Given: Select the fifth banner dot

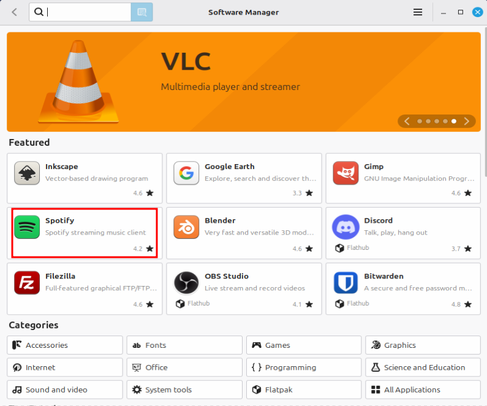Looking at the screenshot, I should 454,121.
